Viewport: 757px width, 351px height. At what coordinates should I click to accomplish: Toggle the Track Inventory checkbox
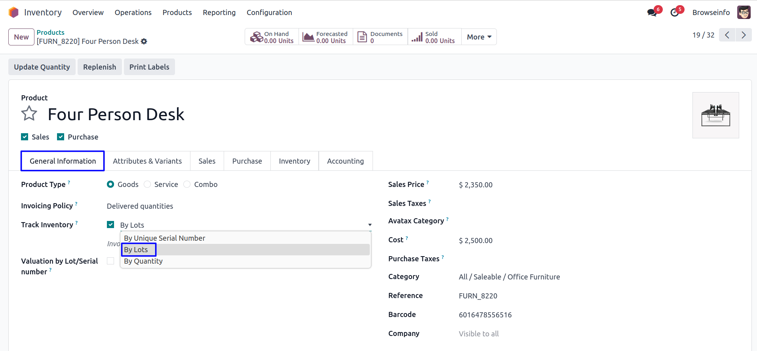click(110, 225)
